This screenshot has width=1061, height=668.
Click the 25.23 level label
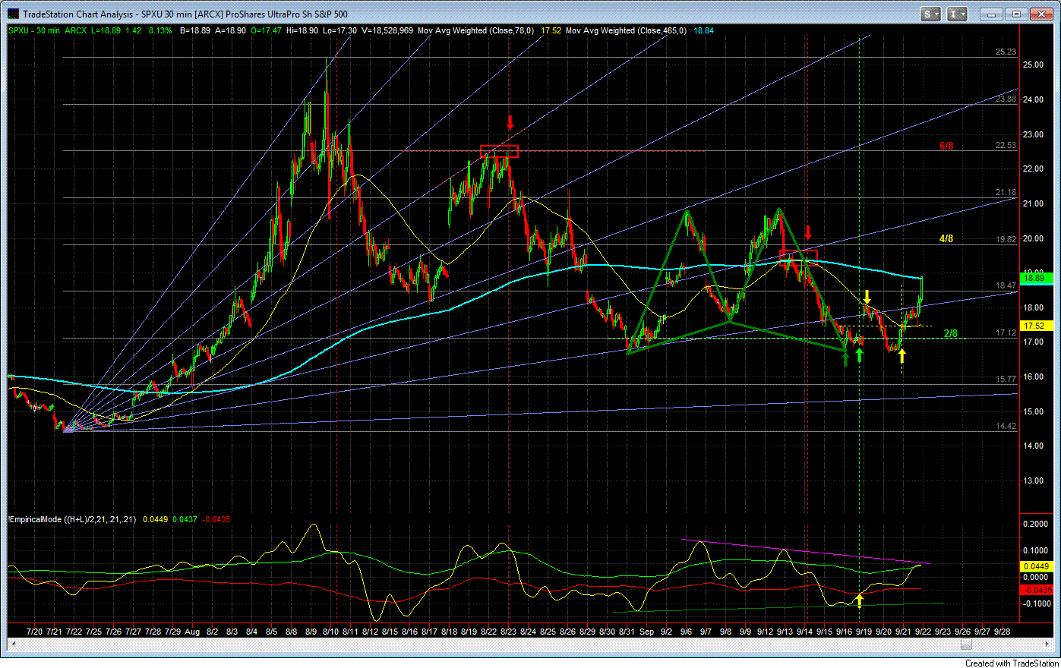click(x=1006, y=52)
